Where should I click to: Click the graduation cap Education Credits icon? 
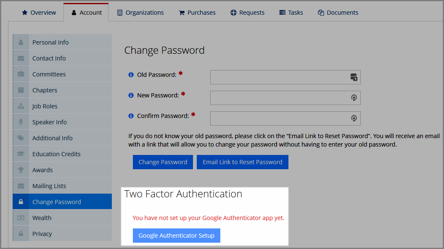point(21,154)
